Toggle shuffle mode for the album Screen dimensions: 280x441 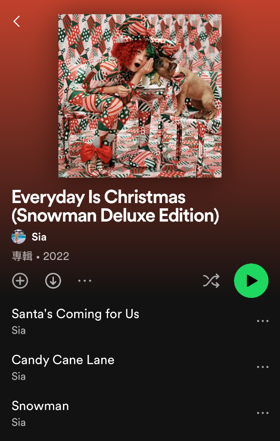(211, 281)
